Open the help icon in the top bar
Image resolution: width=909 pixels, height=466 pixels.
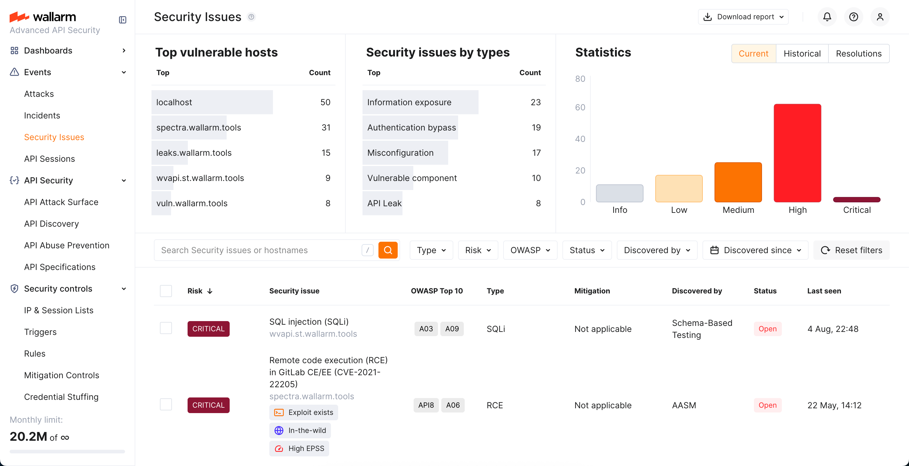coord(853,17)
